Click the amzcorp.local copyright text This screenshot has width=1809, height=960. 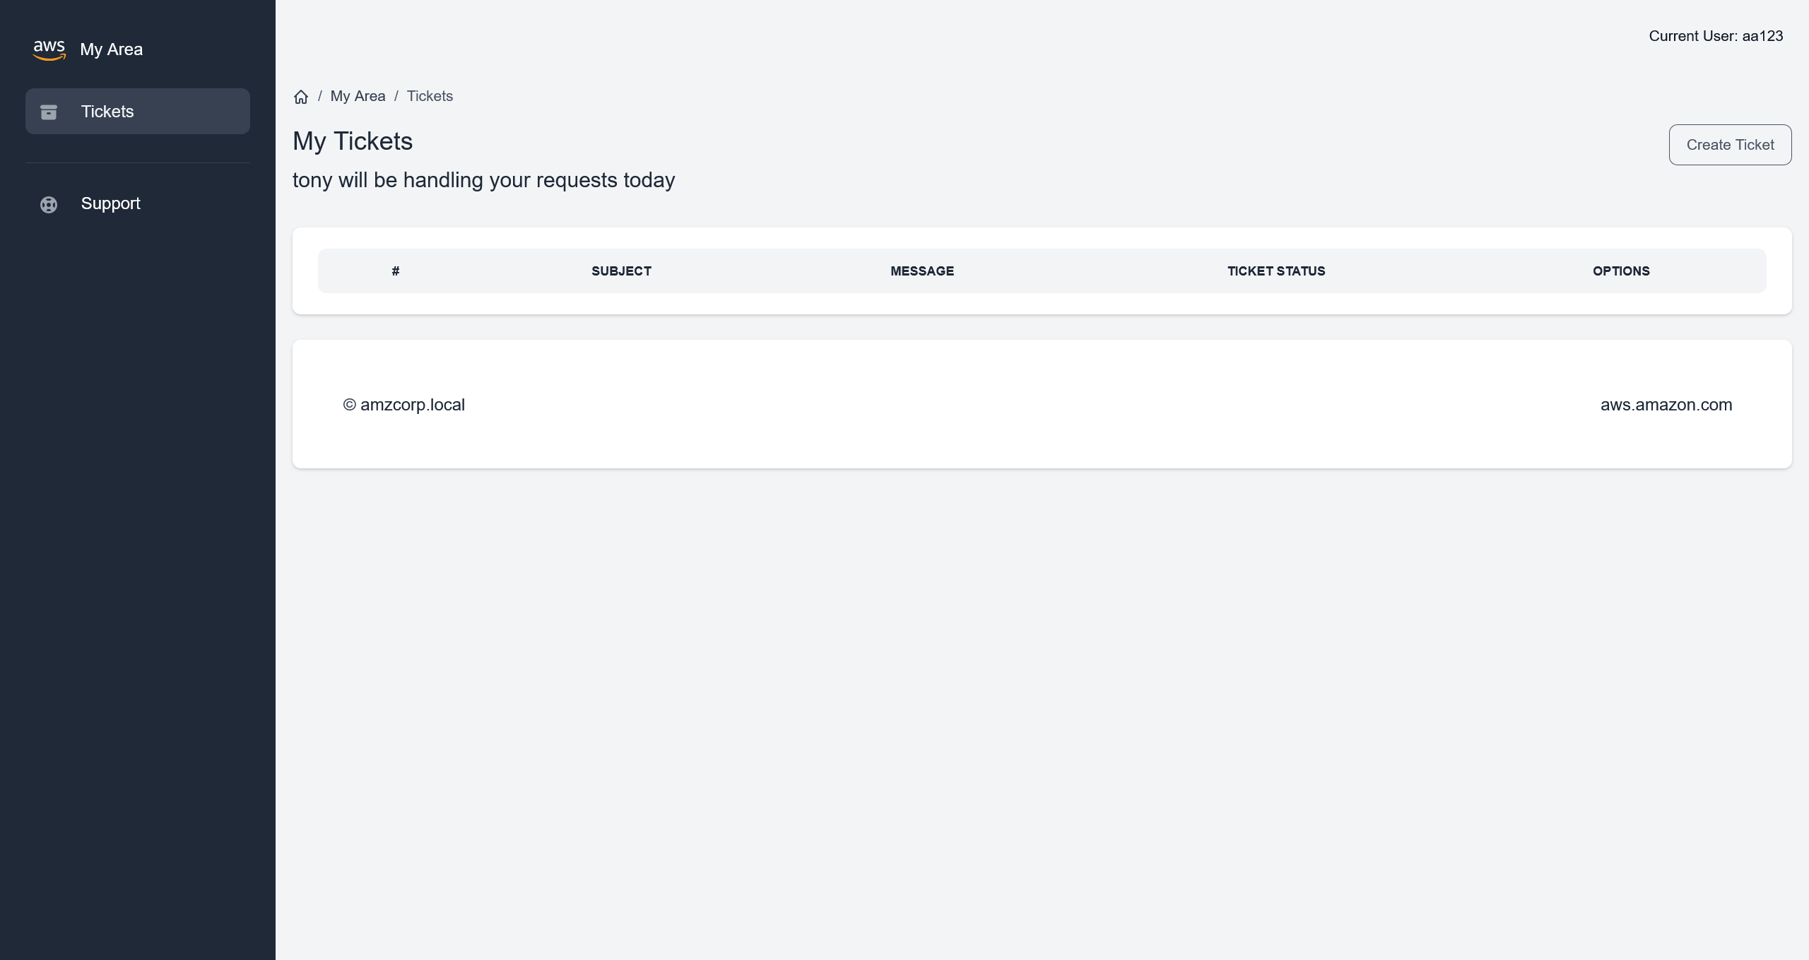(x=404, y=405)
